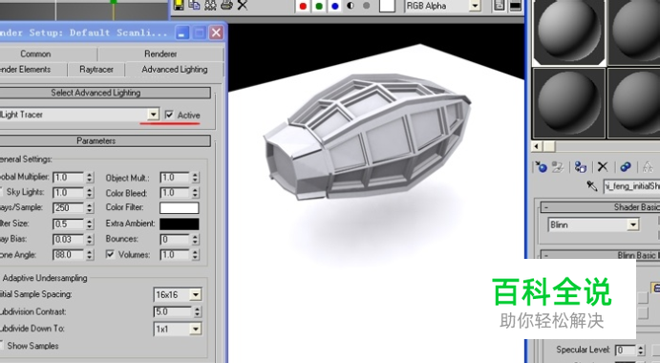Open the Blinn shader type dropdown
This screenshot has height=363, width=660.
coord(633,224)
